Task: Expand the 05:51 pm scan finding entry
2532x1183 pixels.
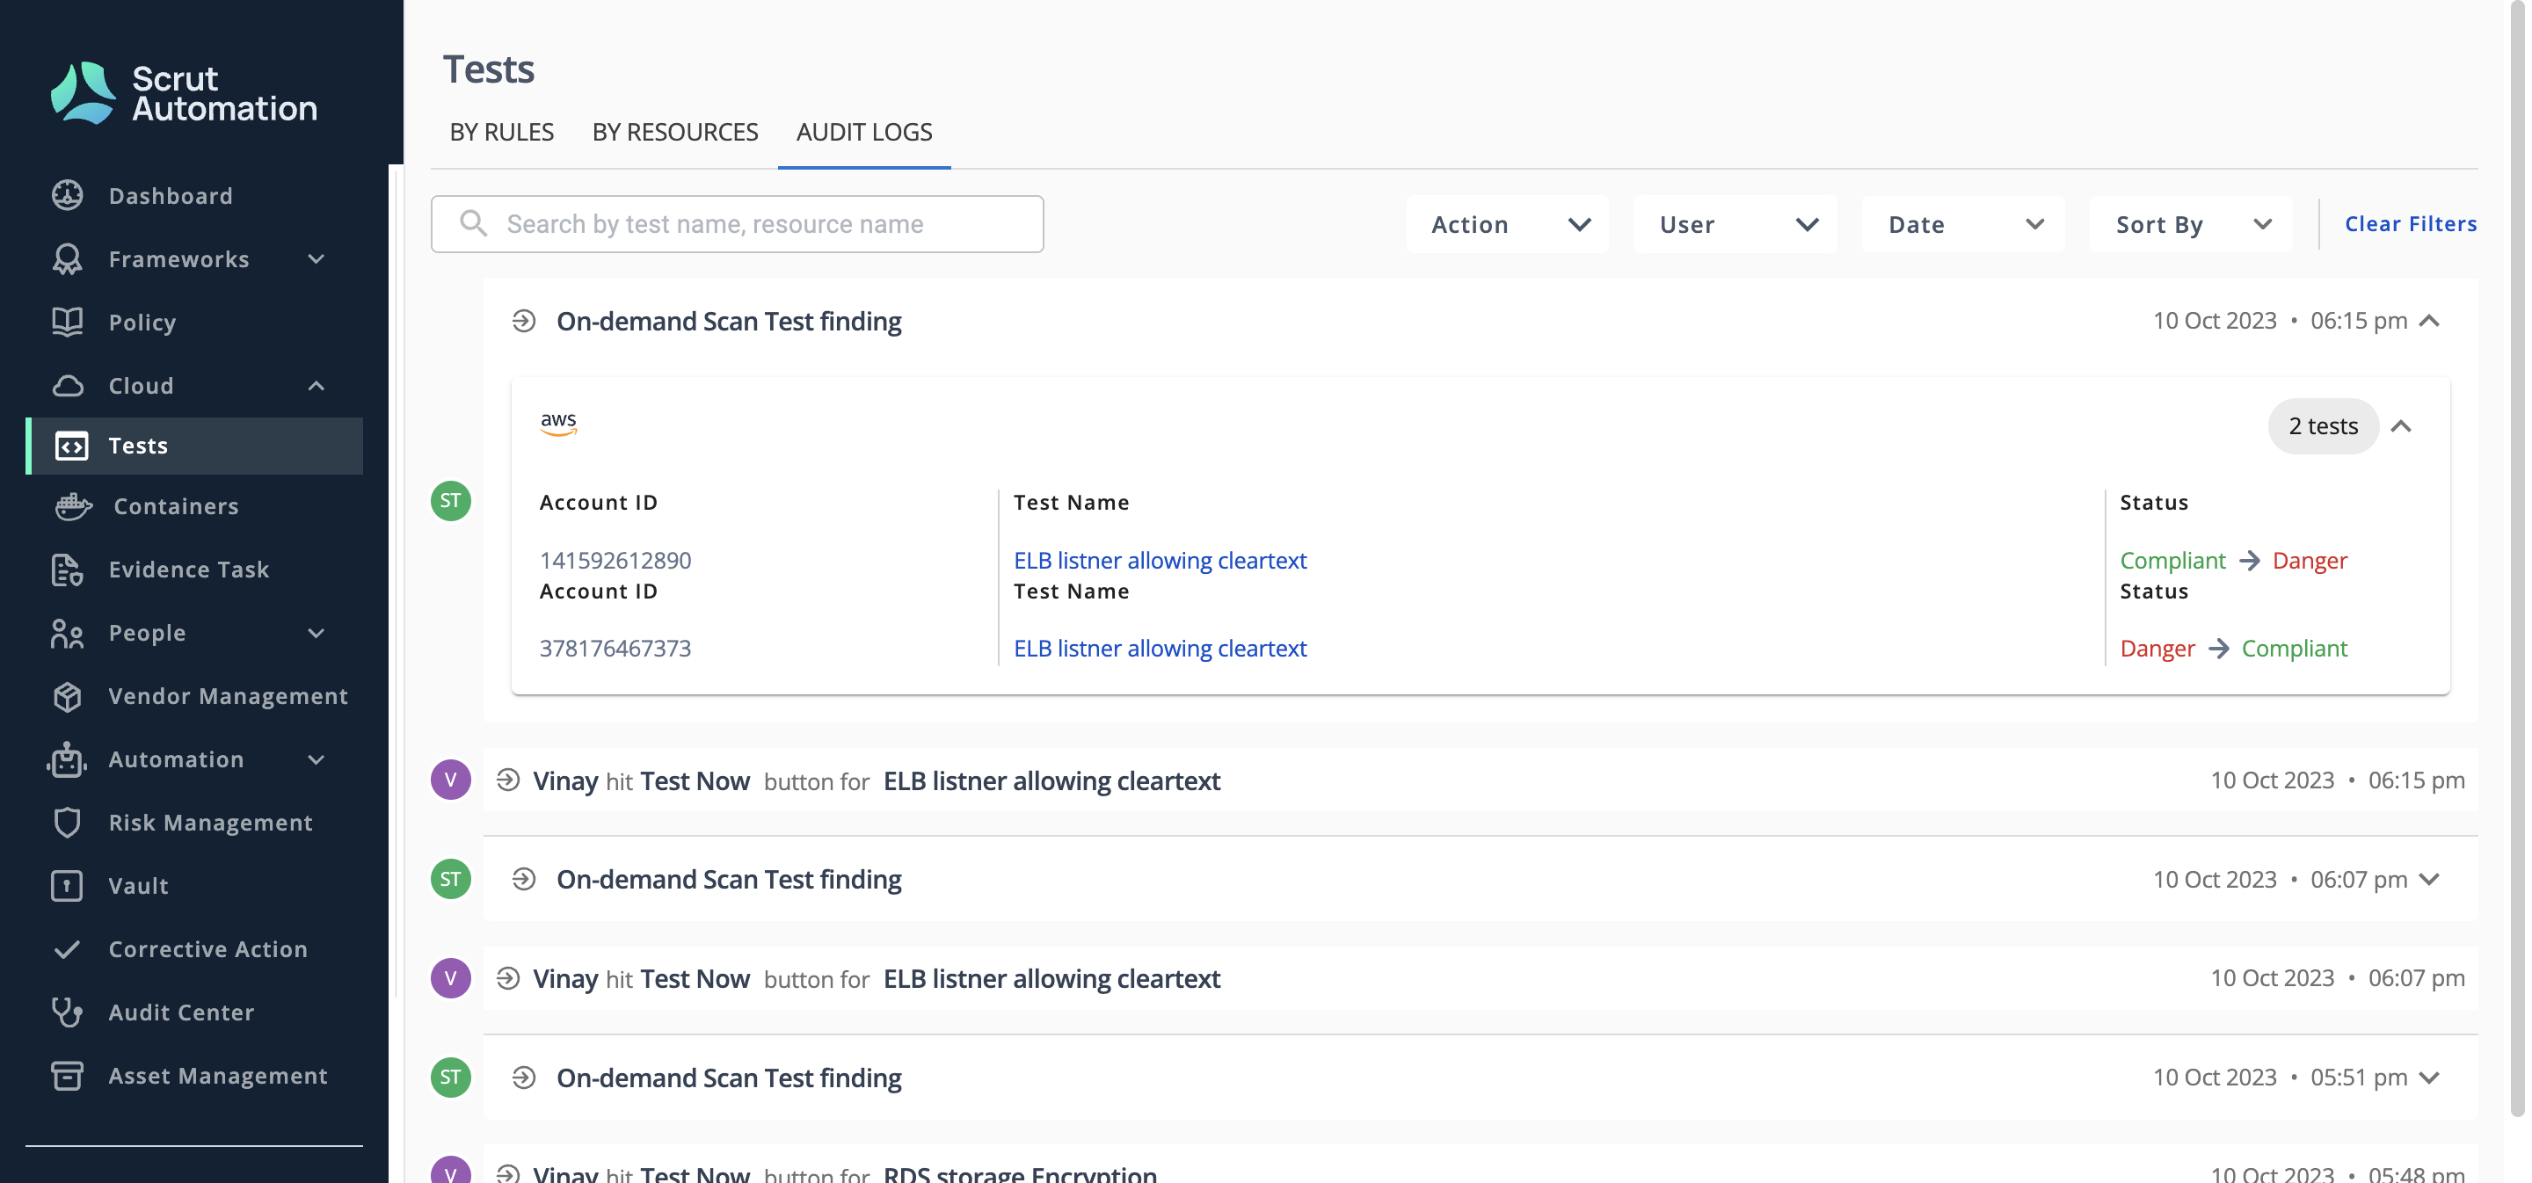Action: click(2429, 1078)
